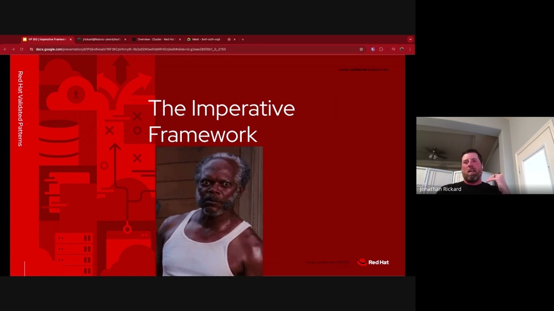Go forward to the next page
This screenshot has width=554, height=311.
[13, 49]
